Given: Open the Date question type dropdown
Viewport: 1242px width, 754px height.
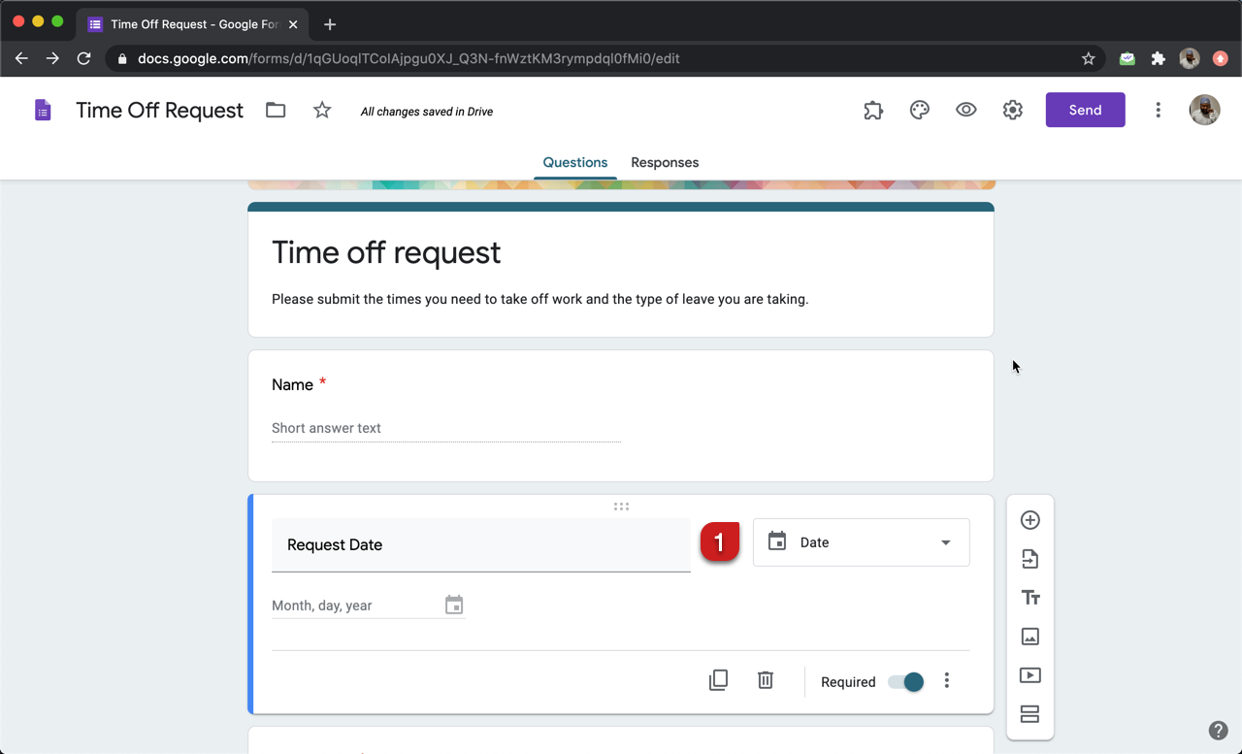Looking at the screenshot, I should (861, 542).
